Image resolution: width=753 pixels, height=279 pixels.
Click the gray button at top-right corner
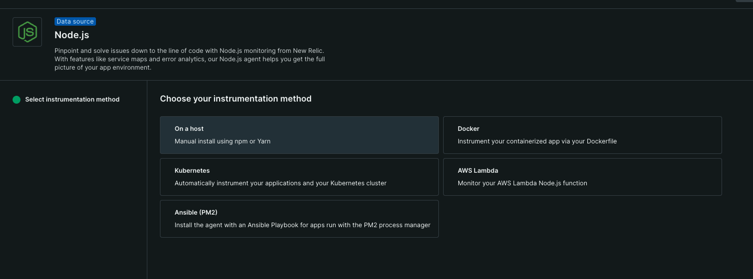click(744, 1)
